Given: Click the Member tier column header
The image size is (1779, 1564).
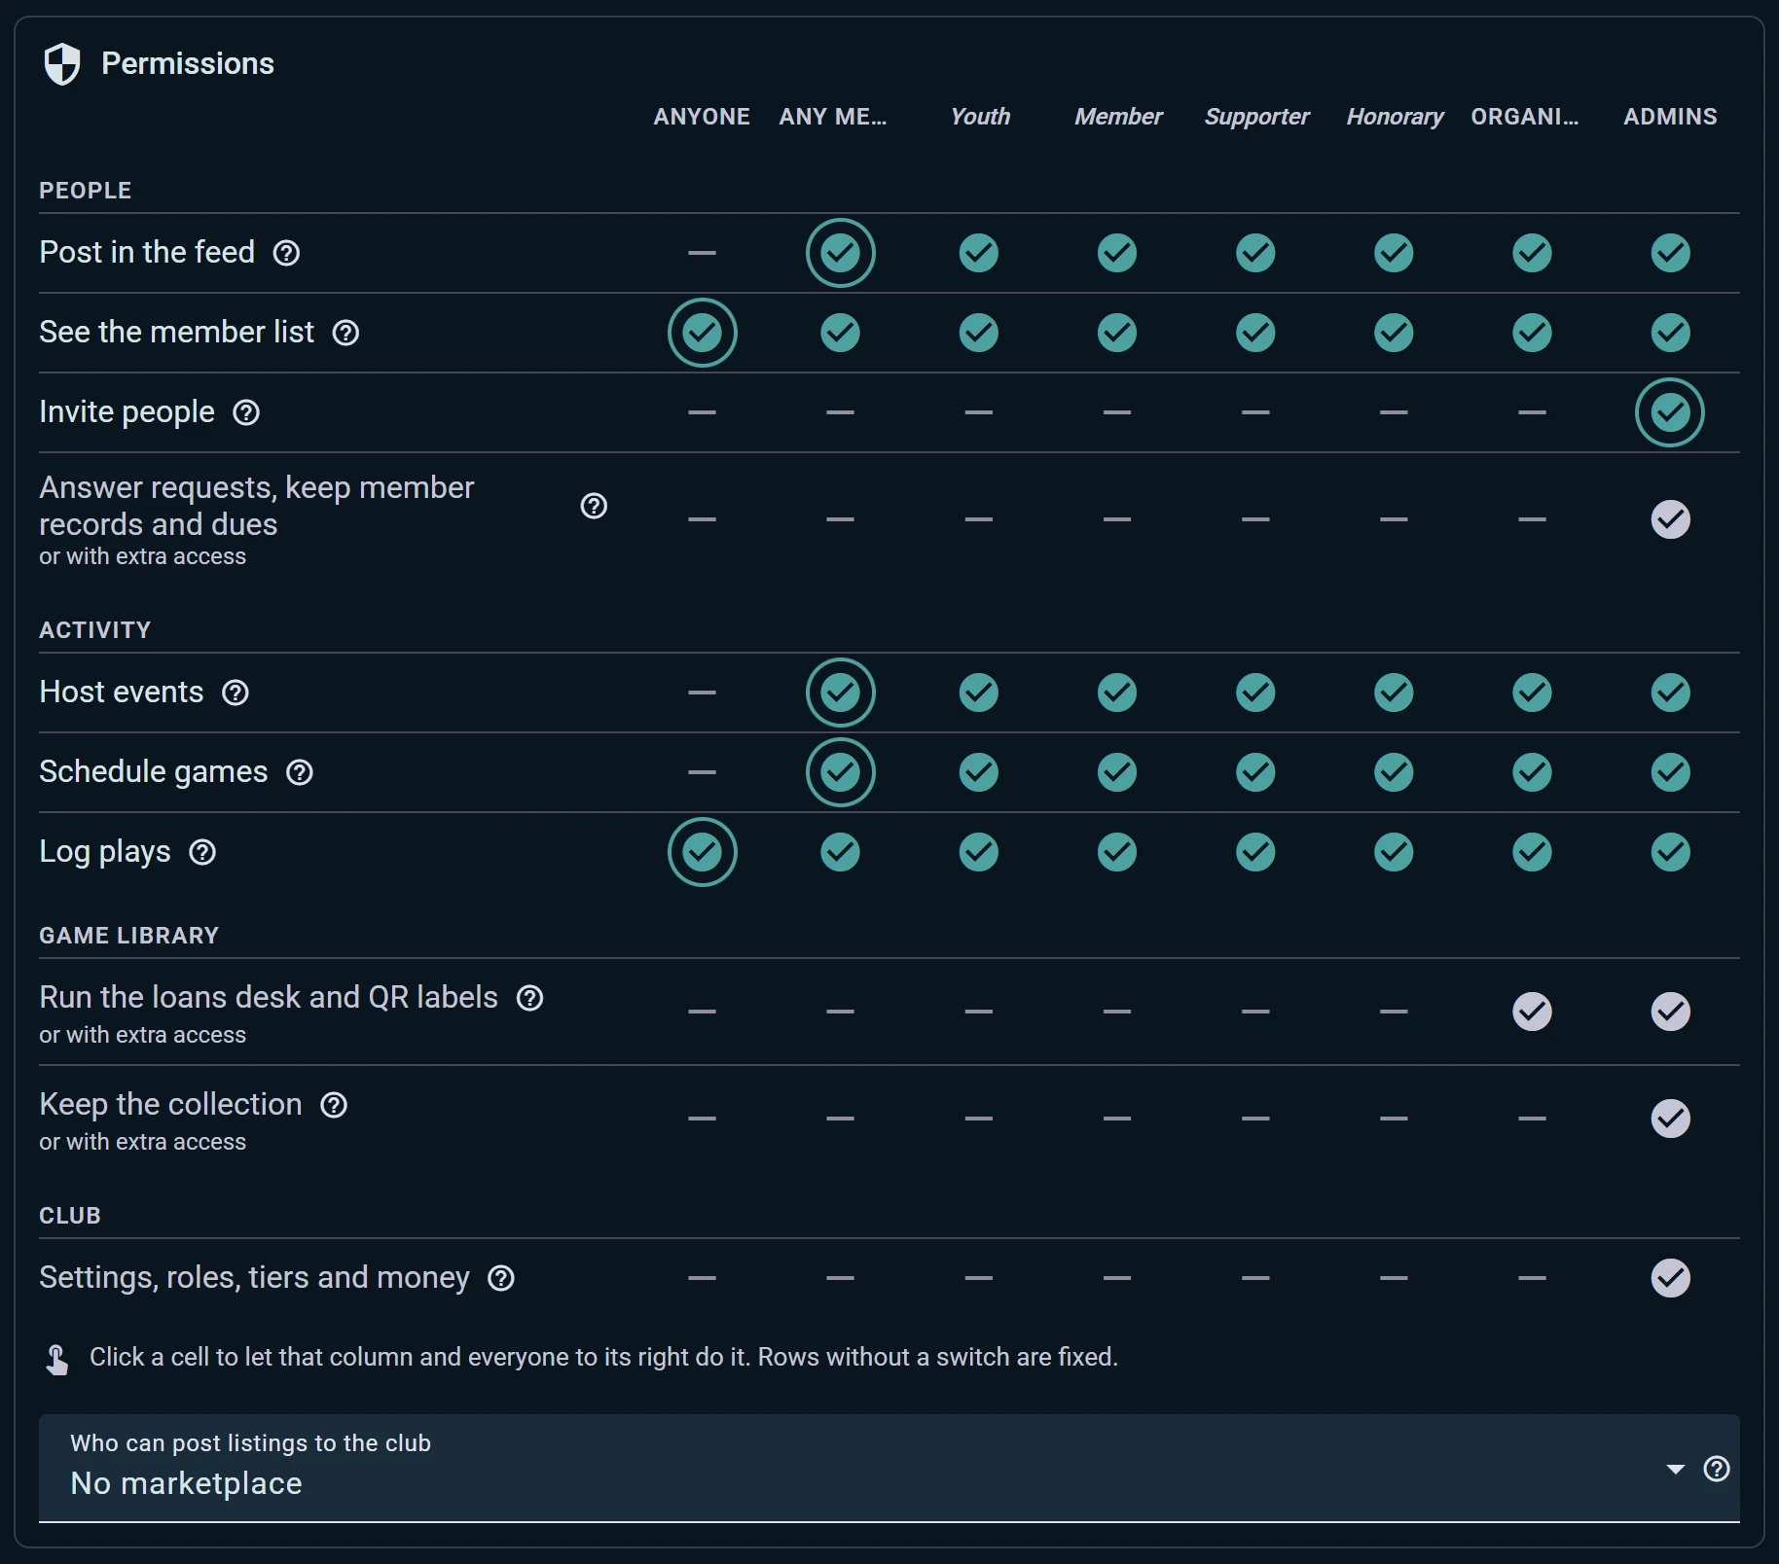Looking at the screenshot, I should [1118, 117].
